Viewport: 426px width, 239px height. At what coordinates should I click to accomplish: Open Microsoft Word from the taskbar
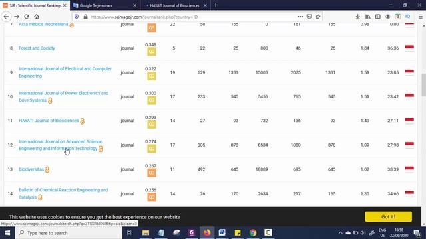[x=222, y=233]
